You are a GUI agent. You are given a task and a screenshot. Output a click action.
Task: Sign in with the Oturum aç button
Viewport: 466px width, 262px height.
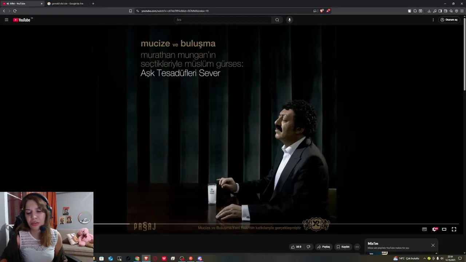pyautogui.click(x=449, y=20)
